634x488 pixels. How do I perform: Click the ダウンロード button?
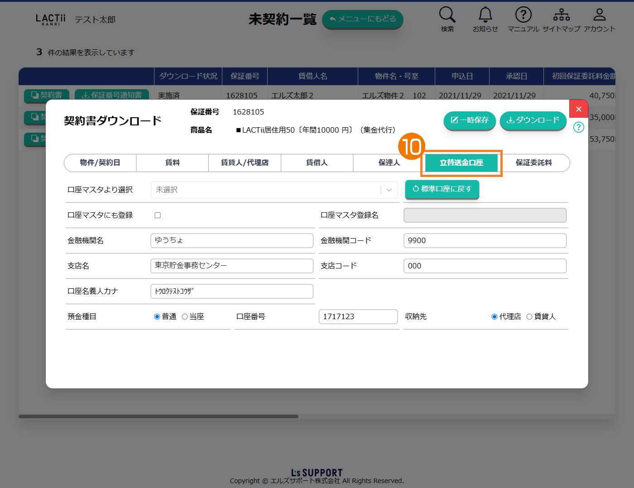[533, 120]
